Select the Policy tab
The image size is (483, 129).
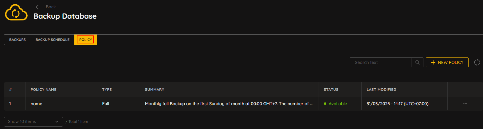[85, 40]
